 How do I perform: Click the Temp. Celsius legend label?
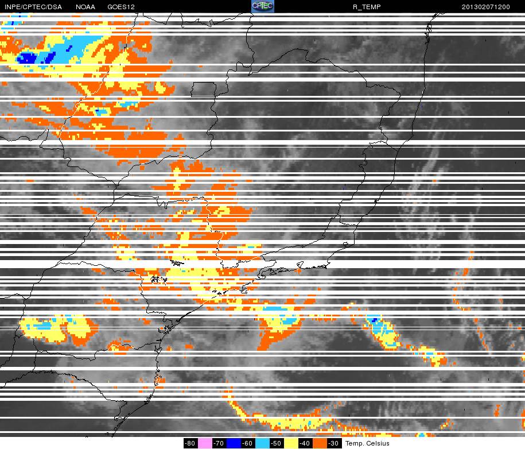367,443
